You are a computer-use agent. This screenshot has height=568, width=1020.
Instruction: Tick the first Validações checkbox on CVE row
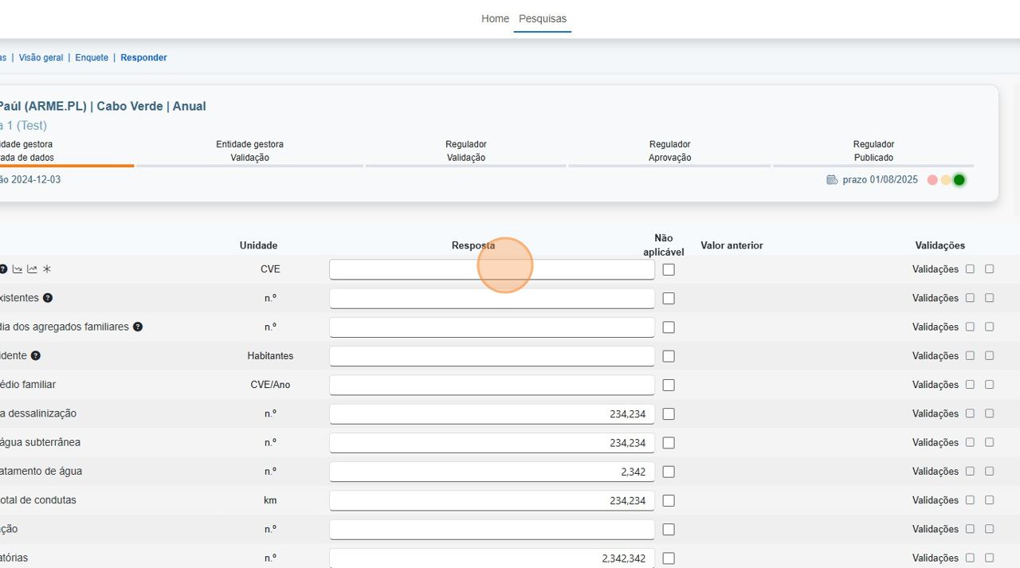tap(970, 269)
